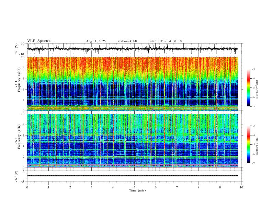272x210 pixels.
Task: Click the "ch.1(V)" waveform axis label
Action: [x=16, y=49]
